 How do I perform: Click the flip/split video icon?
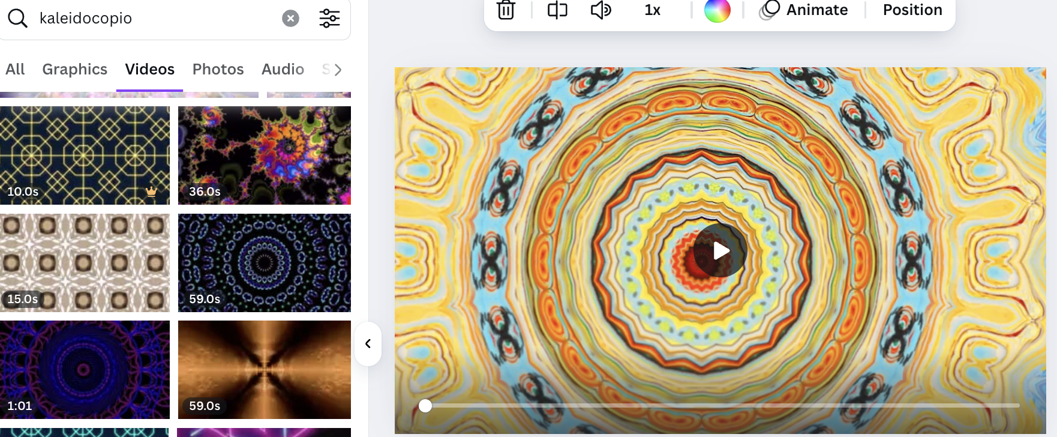(x=557, y=10)
